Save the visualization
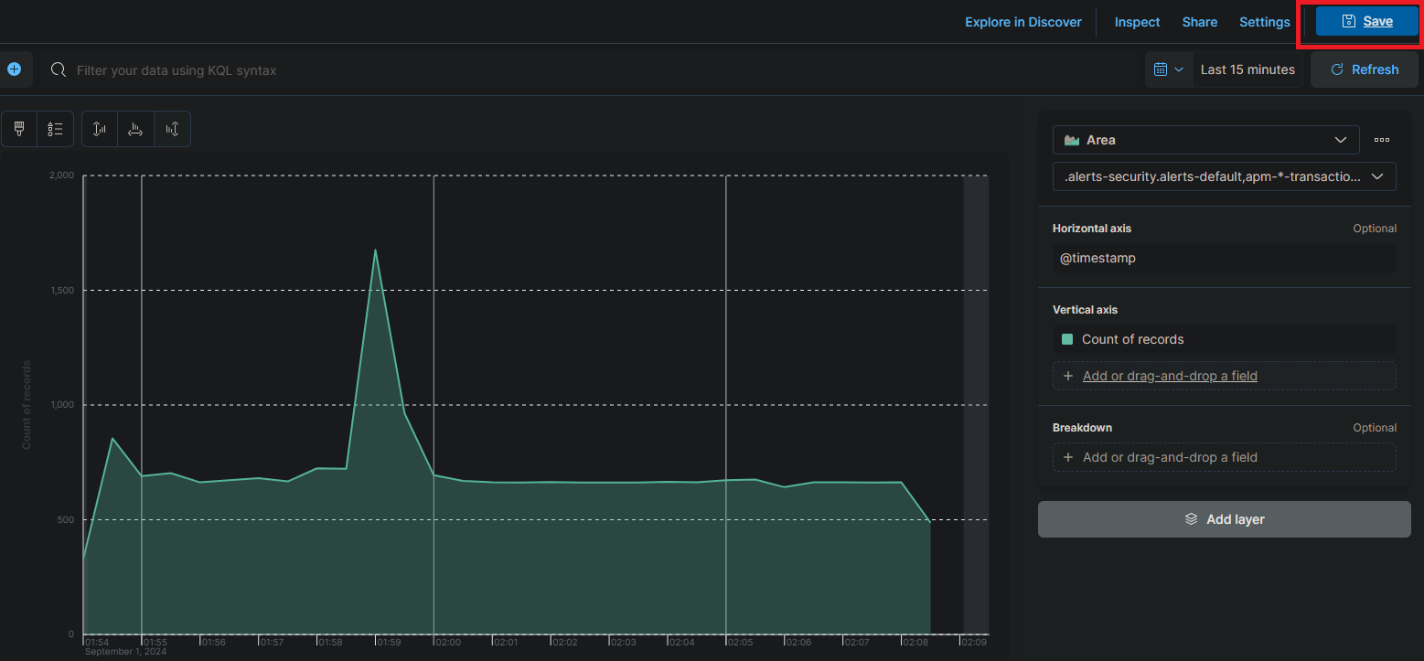1424x661 pixels. pos(1366,22)
